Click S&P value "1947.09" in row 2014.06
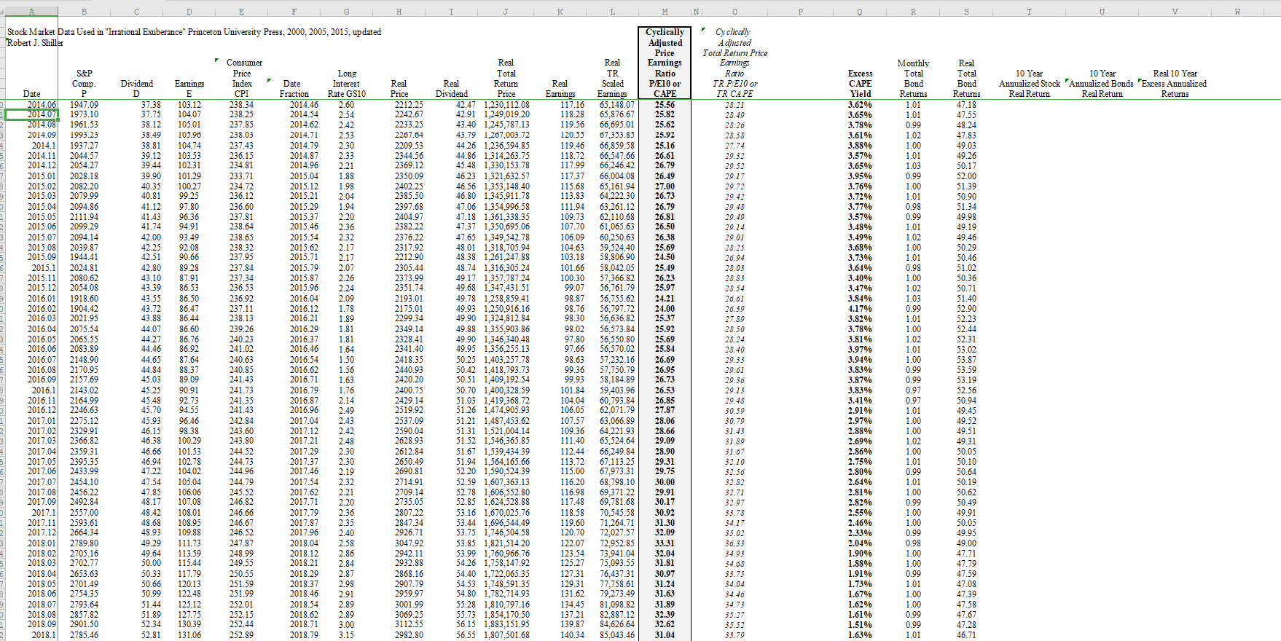Image resolution: width=1281 pixels, height=641 pixels. (84, 105)
